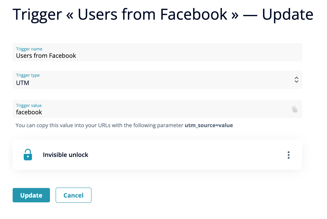Image resolution: width=327 pixels, height=219 pixels.
Task: Click the down chevron of Trigger type selector
Action: pos(296,81)
